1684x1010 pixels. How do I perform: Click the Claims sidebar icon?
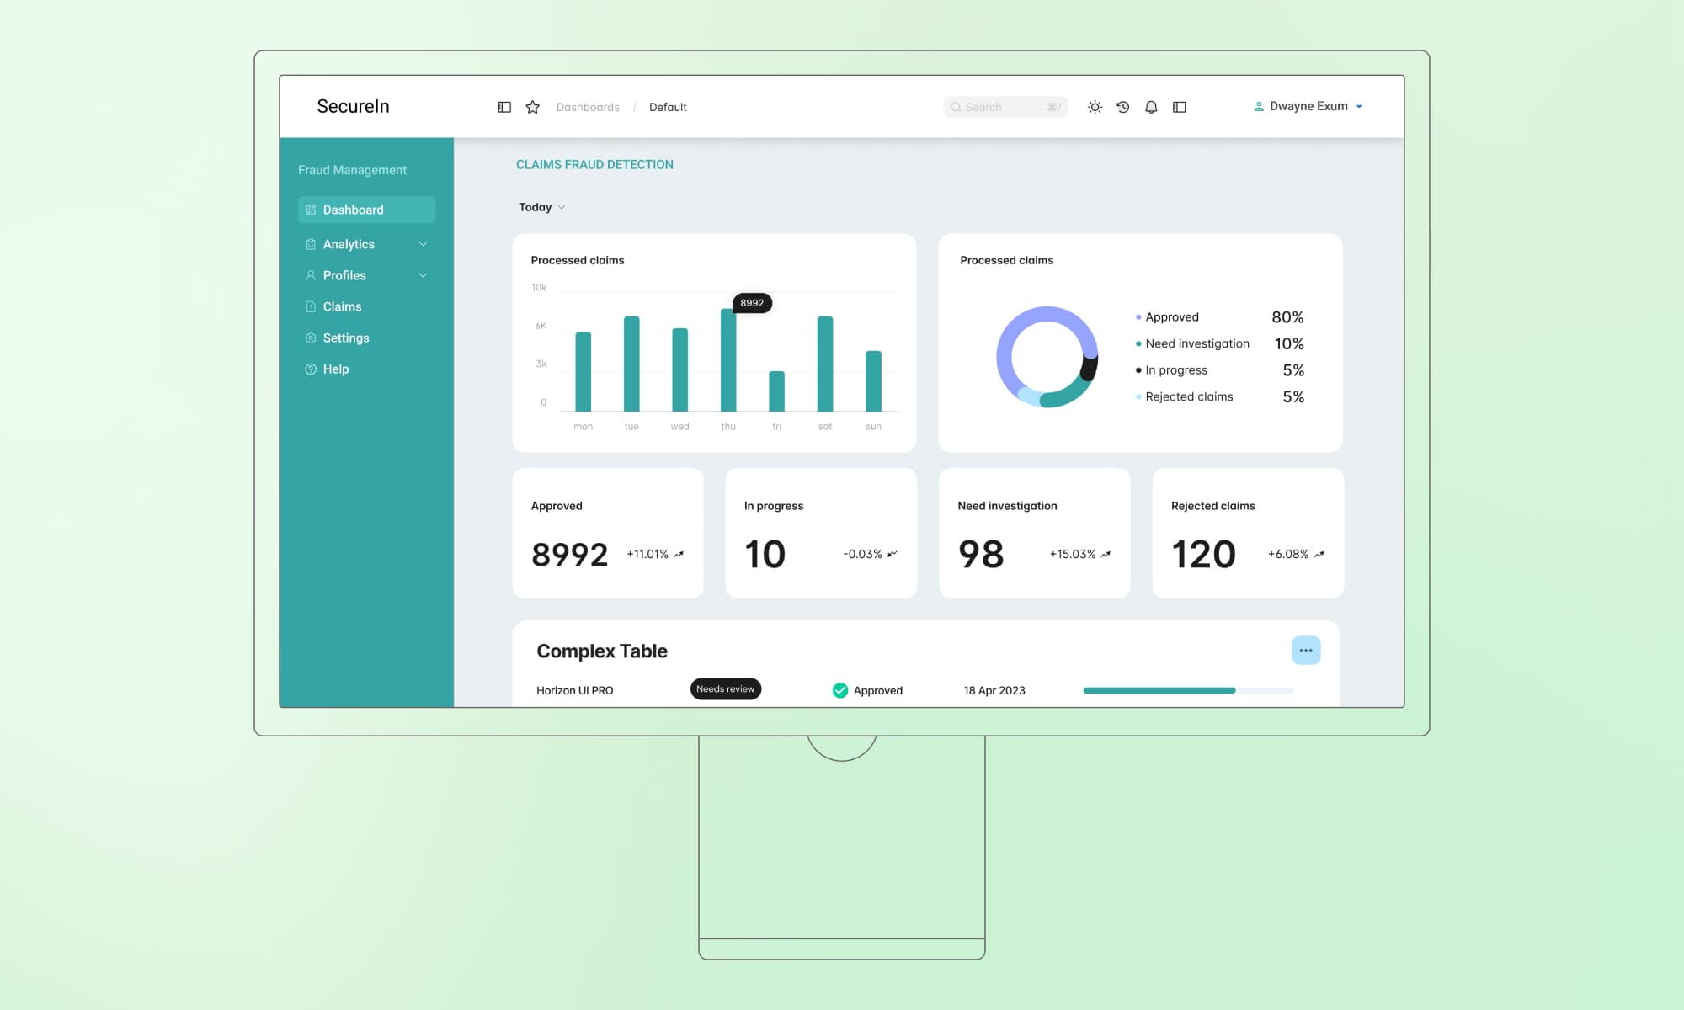point(311,306)
